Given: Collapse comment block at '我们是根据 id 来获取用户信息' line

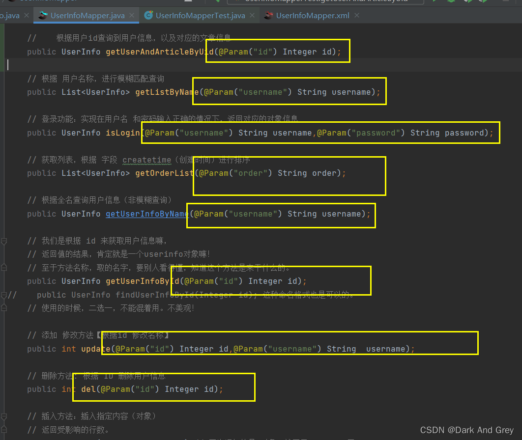Looking at the screenshot, I should (4, 241).
